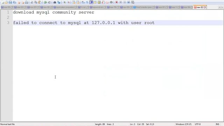Click 'UTF-8' encoding in status bar

198,124
